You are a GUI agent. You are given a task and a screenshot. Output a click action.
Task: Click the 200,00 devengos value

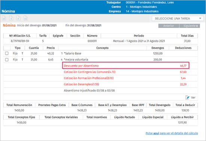(x=158, y=59)
